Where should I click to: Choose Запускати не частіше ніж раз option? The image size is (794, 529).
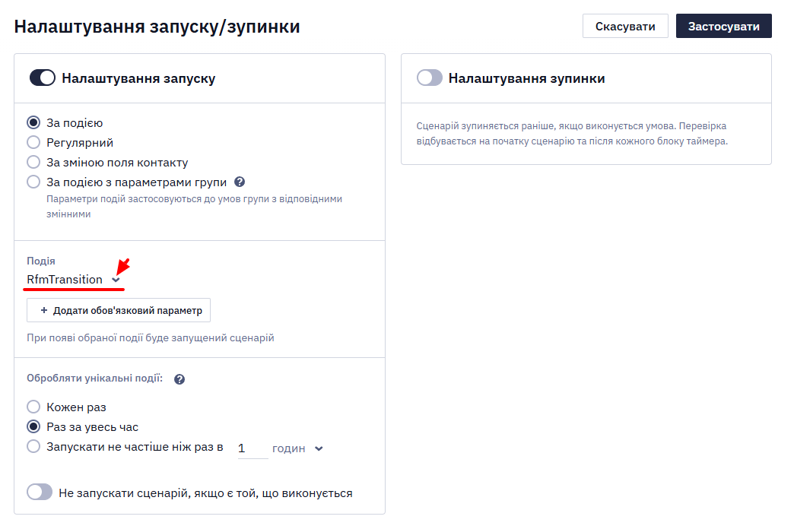tap(33, 446)
